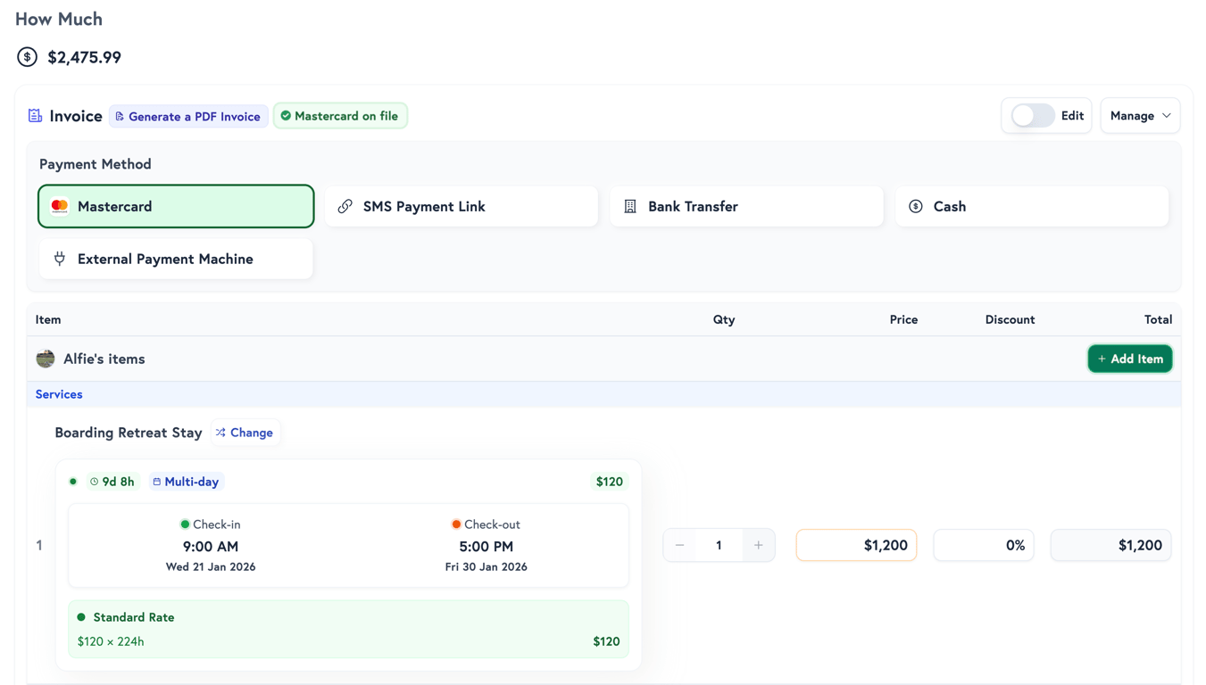Click Alfie's avatar thumbnail
Screen dimensions: 1206x685
point(45,359)
